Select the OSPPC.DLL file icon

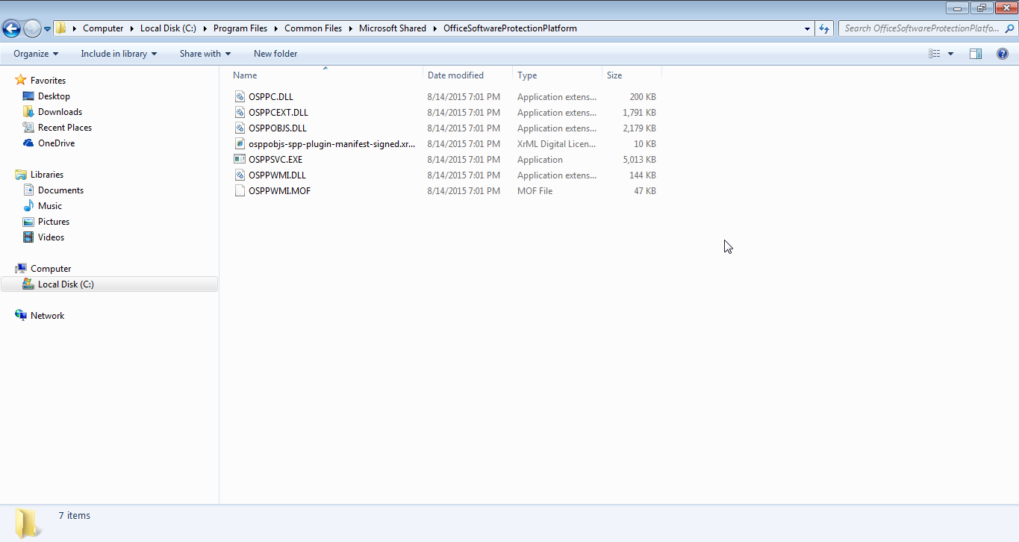pyautogui.click(x=240, y=97)
